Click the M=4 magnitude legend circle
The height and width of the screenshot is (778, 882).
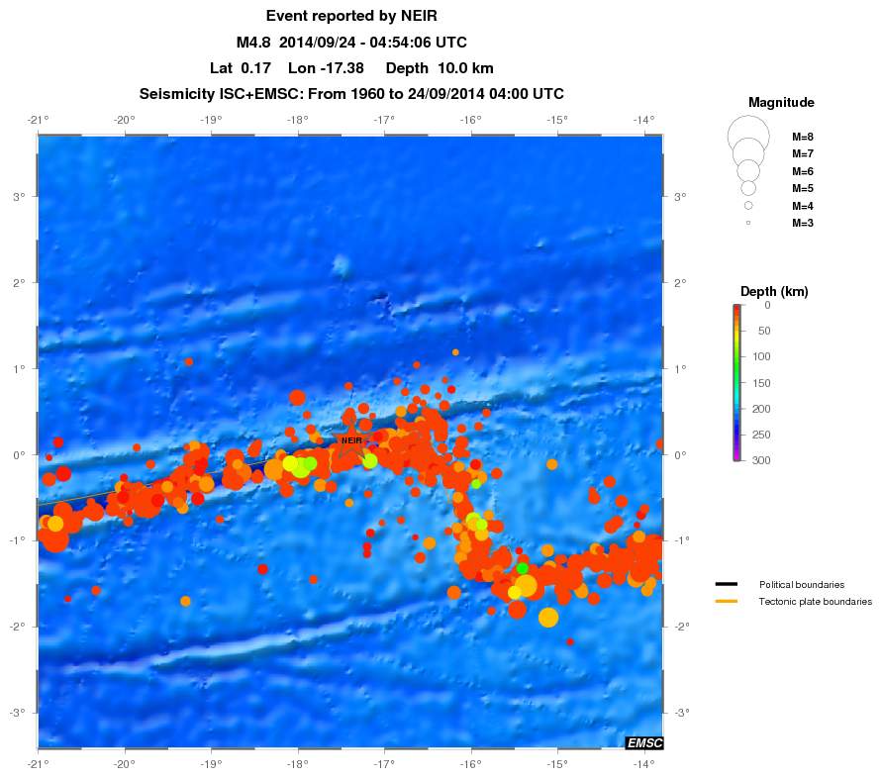[x=748, y=206]
